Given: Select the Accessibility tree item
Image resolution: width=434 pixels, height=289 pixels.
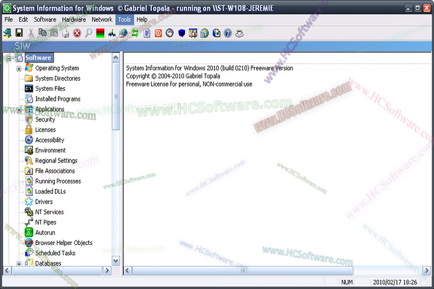Looking at the screenshot, I should [x=49, y=140].
